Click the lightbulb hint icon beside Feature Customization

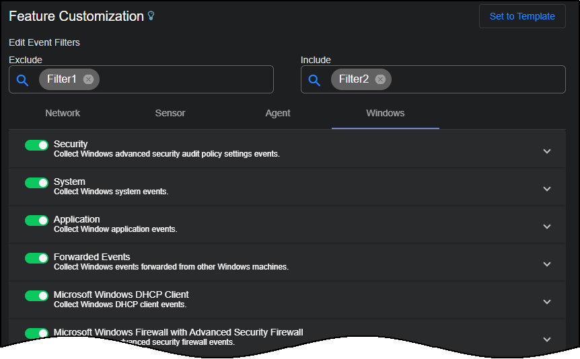click(x=151, y=16)
